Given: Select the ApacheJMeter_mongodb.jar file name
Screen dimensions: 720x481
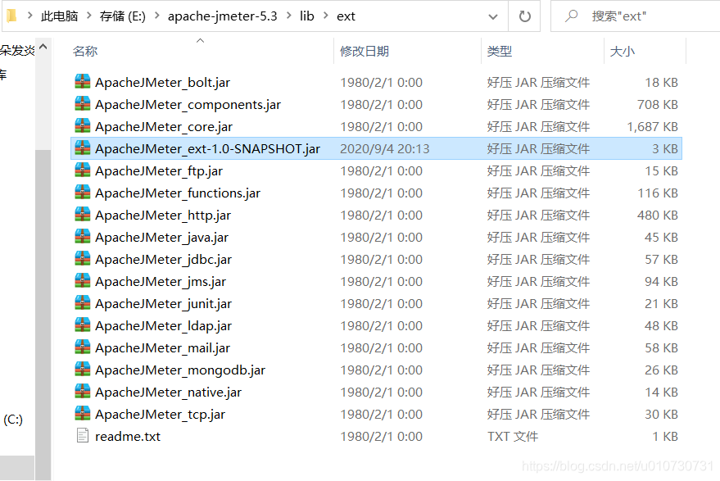Looking at the screenshot, I should pyautogui.click(x=180, y=370).
